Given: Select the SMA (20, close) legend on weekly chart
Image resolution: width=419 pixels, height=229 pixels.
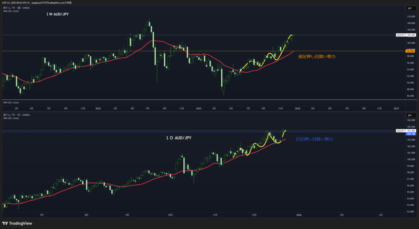Looking at the screenshot, I should 11,11.
